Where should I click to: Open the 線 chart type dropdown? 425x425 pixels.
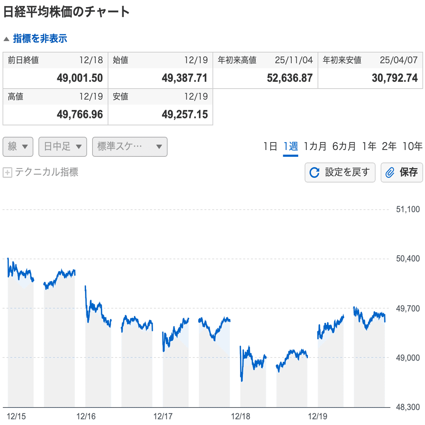click(18, 146)
